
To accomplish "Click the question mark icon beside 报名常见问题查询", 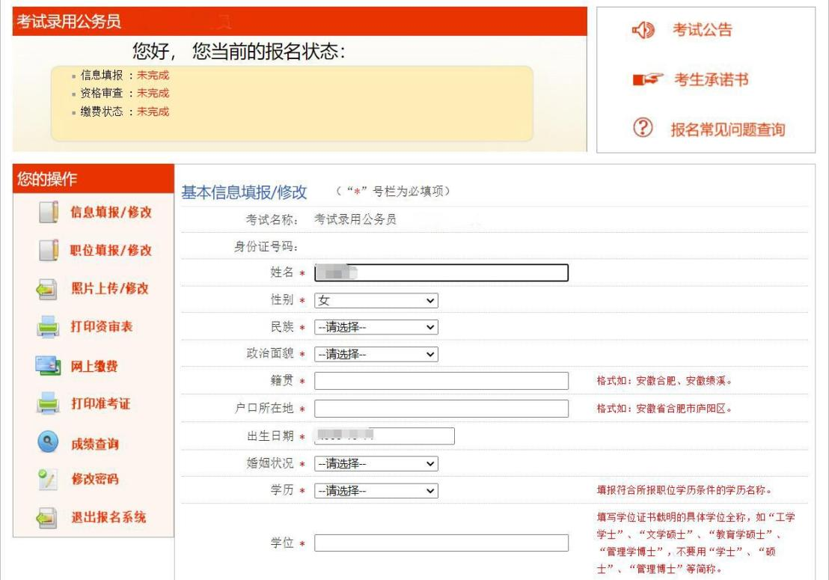I will [643, 127].
